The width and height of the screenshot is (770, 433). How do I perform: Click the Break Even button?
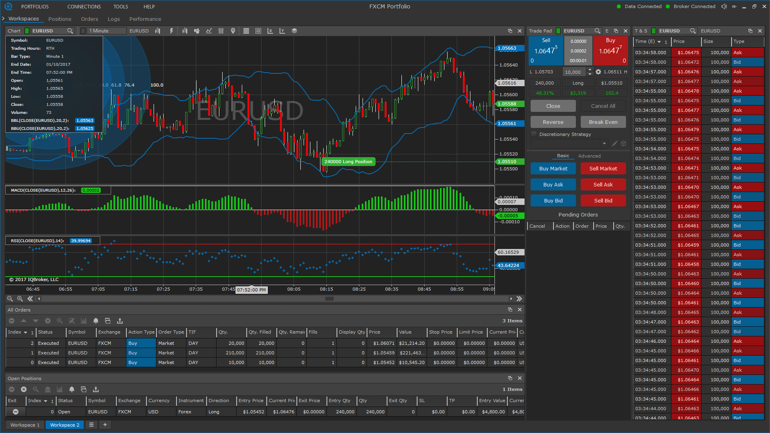[x=603, y=122]
